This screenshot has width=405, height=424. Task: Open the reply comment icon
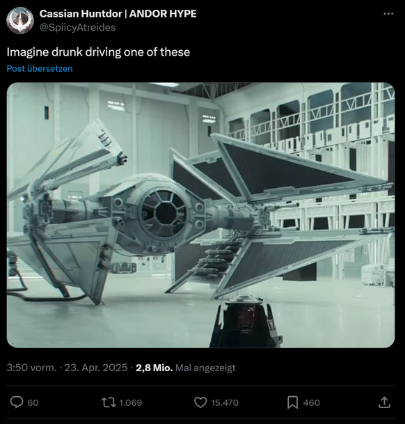pos(17,402)
